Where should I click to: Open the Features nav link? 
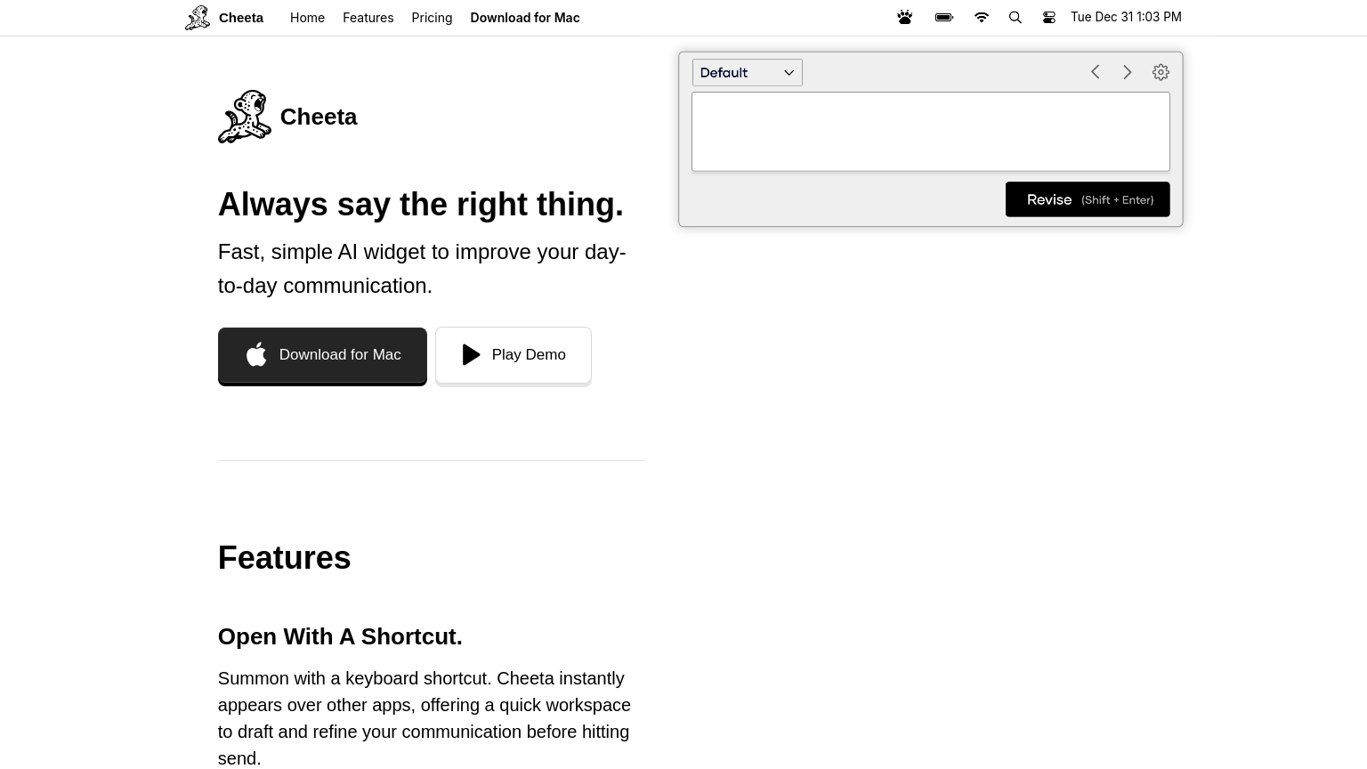(x=368, y=18)
